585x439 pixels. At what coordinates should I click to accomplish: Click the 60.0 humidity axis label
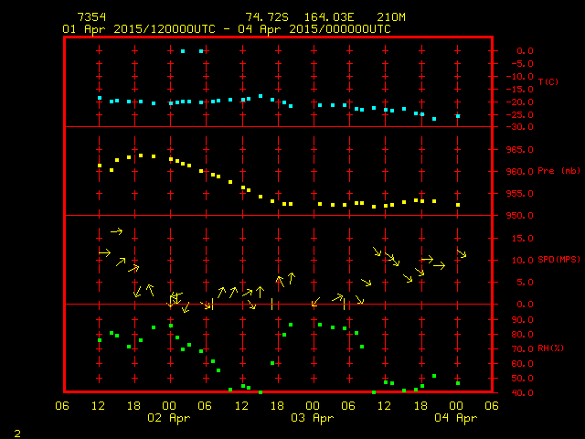tap(522, 364)
